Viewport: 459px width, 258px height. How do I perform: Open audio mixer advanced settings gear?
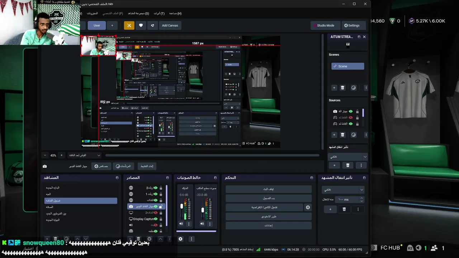181,239
